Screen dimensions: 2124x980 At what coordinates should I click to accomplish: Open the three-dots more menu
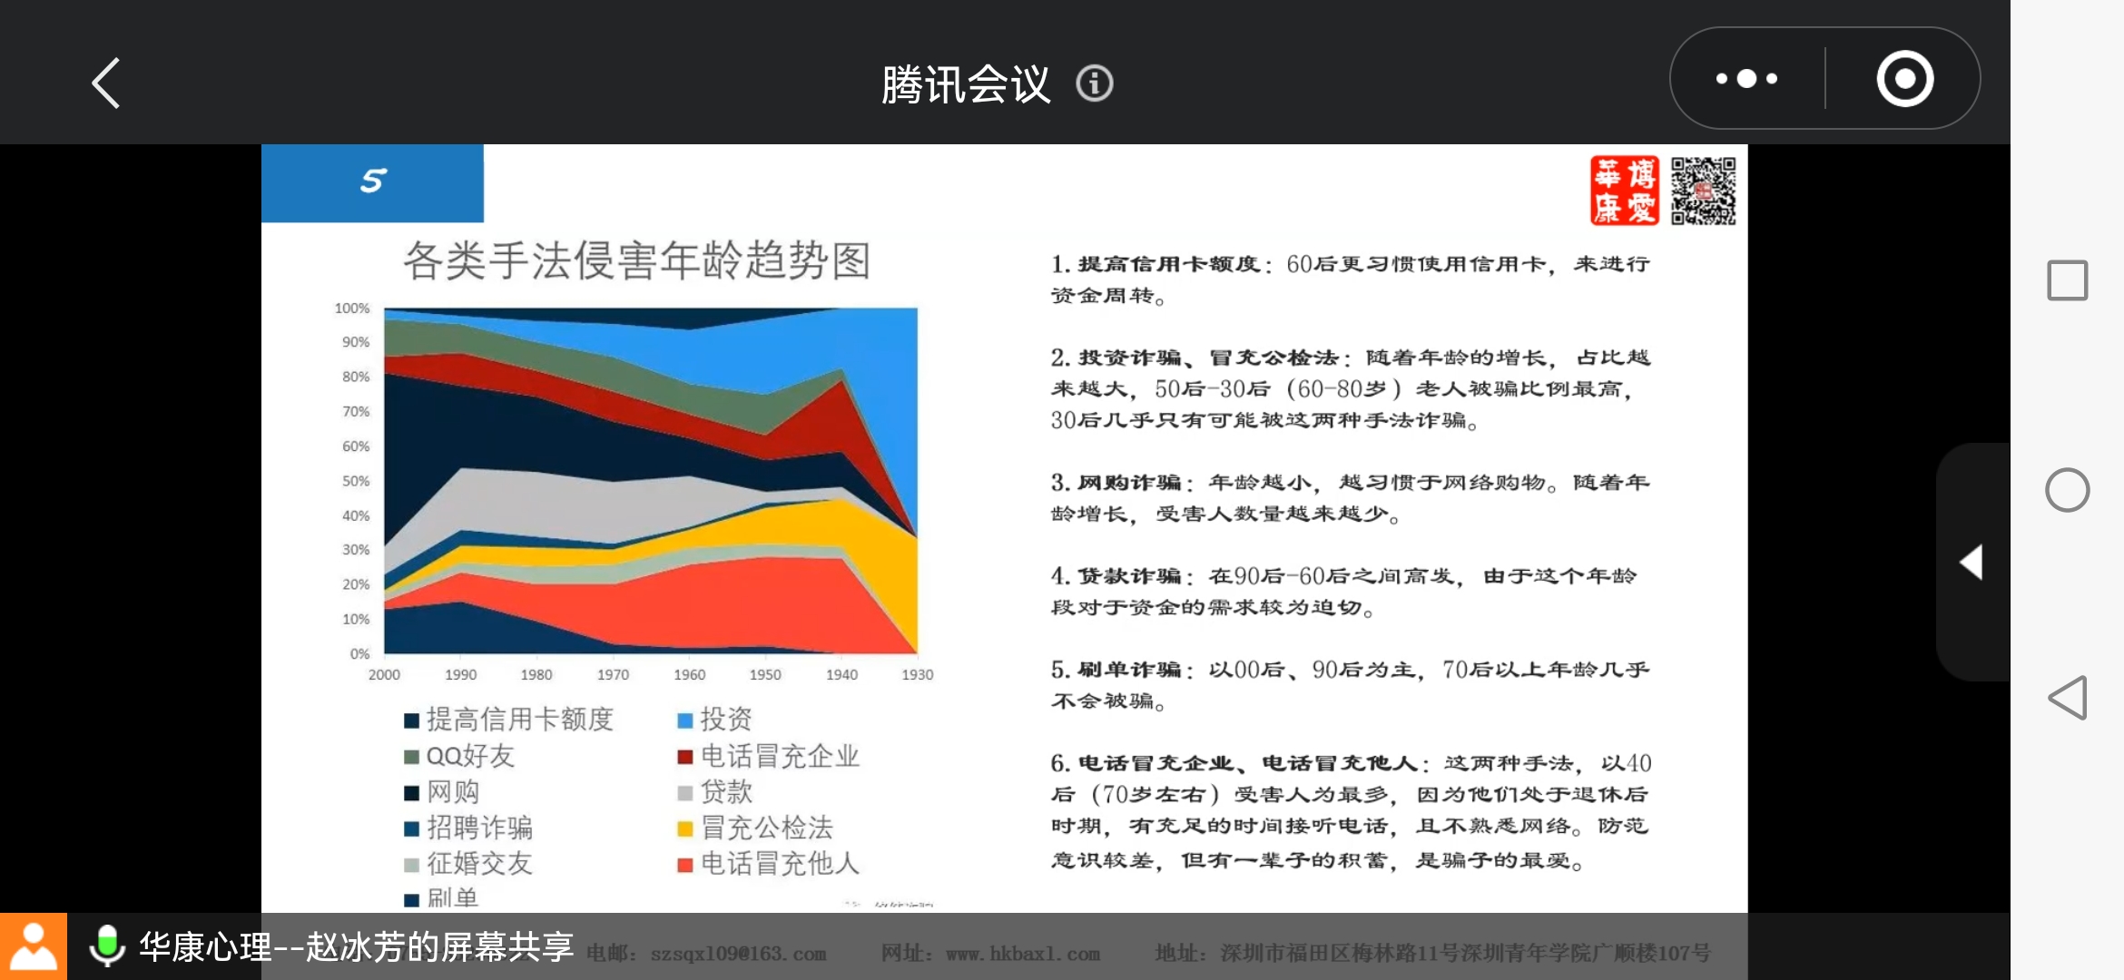coord(1746,79)
